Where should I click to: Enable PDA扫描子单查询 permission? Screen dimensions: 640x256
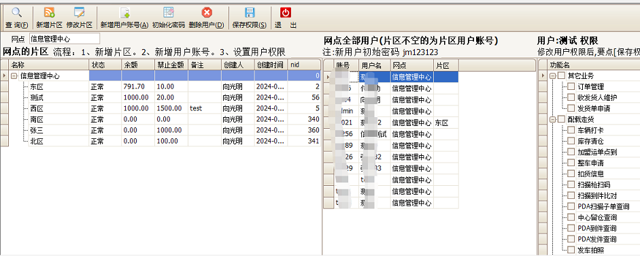pyautogui.click(x=571, y=206)
